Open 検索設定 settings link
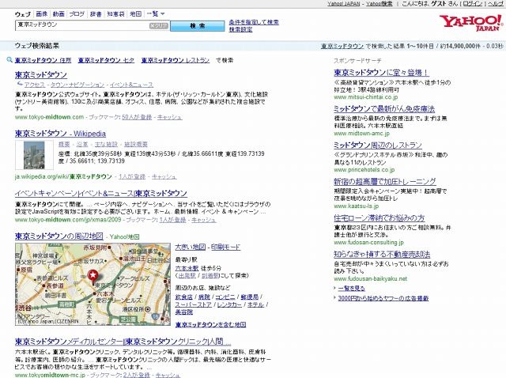Screen dimensions: 506x378 240,29
